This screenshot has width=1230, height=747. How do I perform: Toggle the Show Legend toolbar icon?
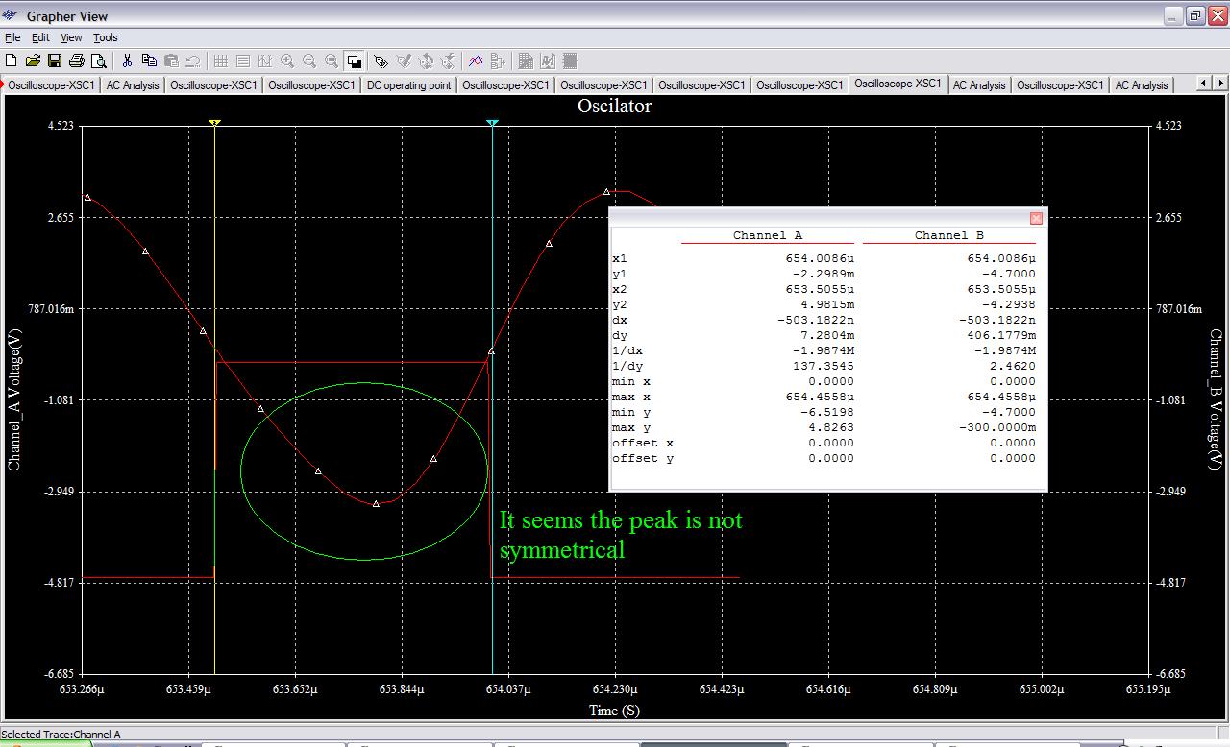(243, 60)
